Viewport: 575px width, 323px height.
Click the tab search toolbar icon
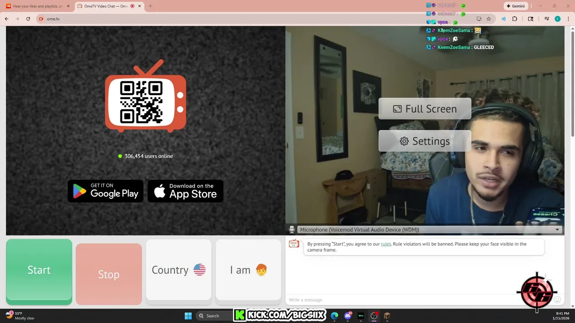coord(531,19)
